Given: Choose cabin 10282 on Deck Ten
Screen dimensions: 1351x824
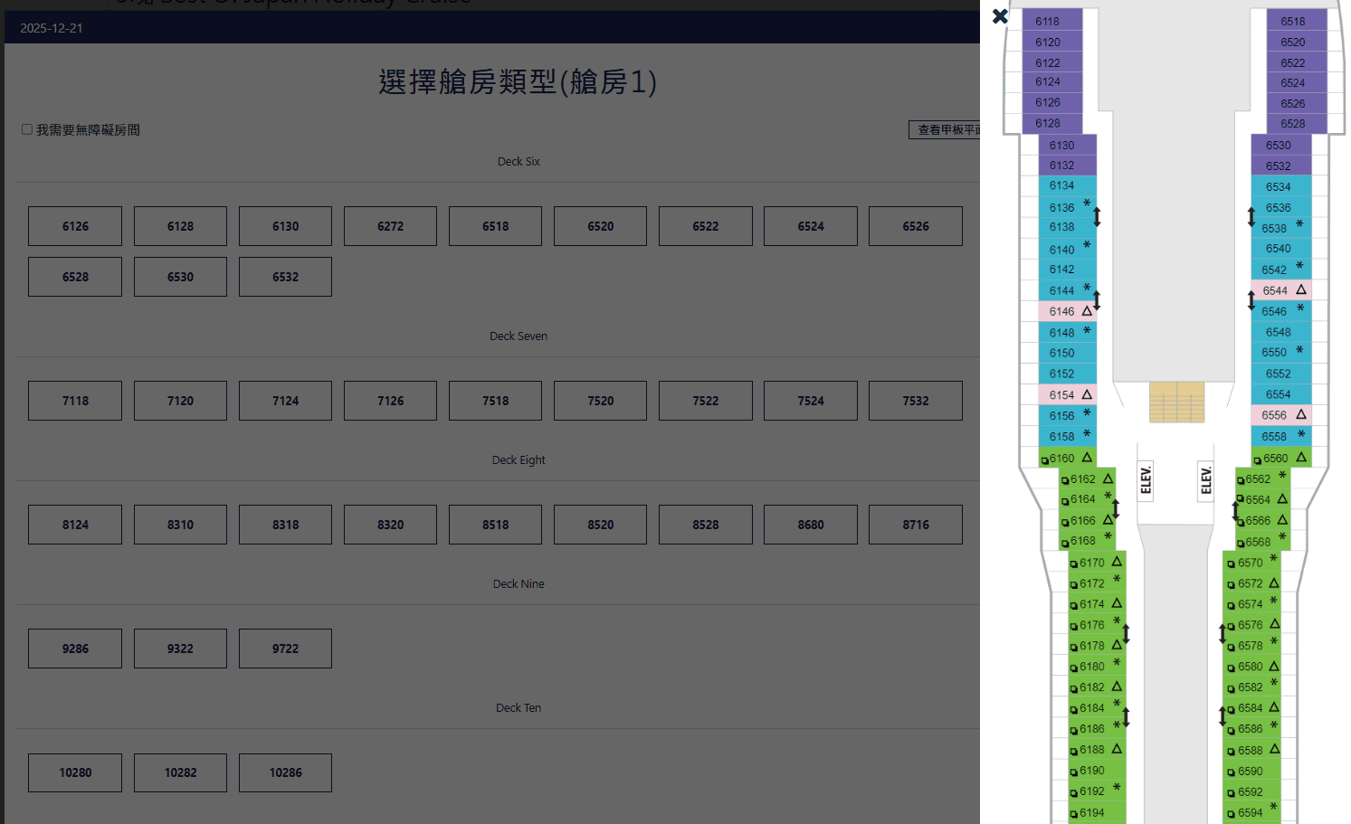Looking at the screenshot, I should 180,772.
